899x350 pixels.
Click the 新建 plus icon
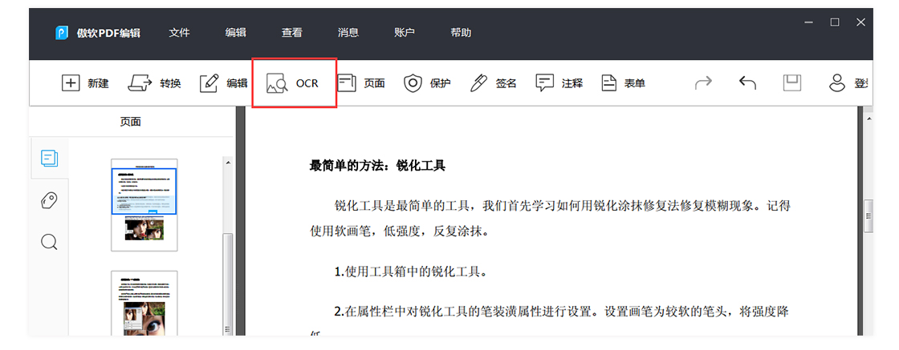[70, 83]
